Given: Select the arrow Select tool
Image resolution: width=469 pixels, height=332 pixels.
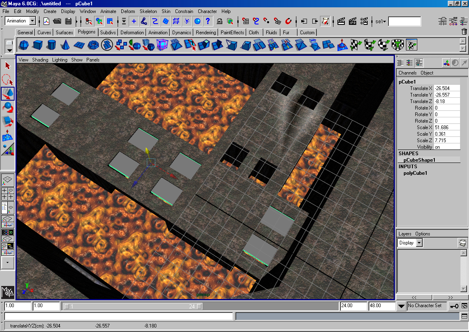Looking at the screenshot, I should 8,66.
